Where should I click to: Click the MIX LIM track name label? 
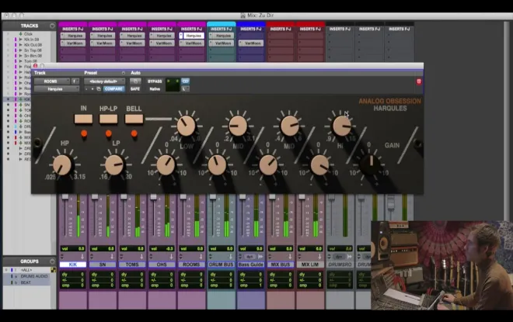tap(310, 265)
